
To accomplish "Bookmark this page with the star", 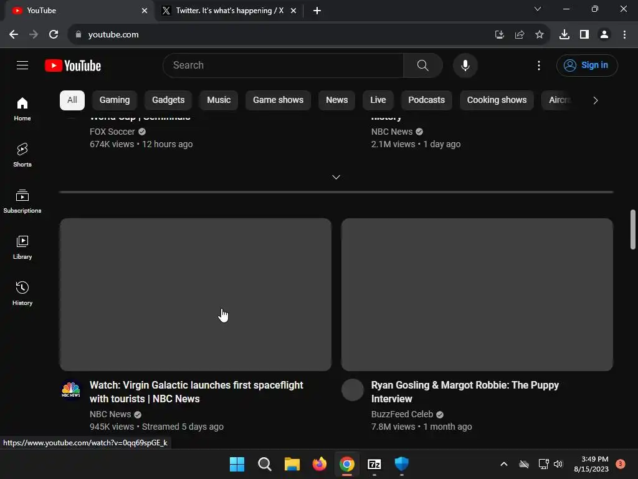I will coord(540,35).
